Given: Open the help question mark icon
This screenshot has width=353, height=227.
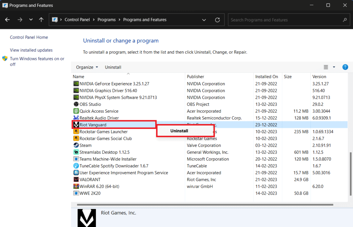Looking at the screenshot, I should [345, 67].
